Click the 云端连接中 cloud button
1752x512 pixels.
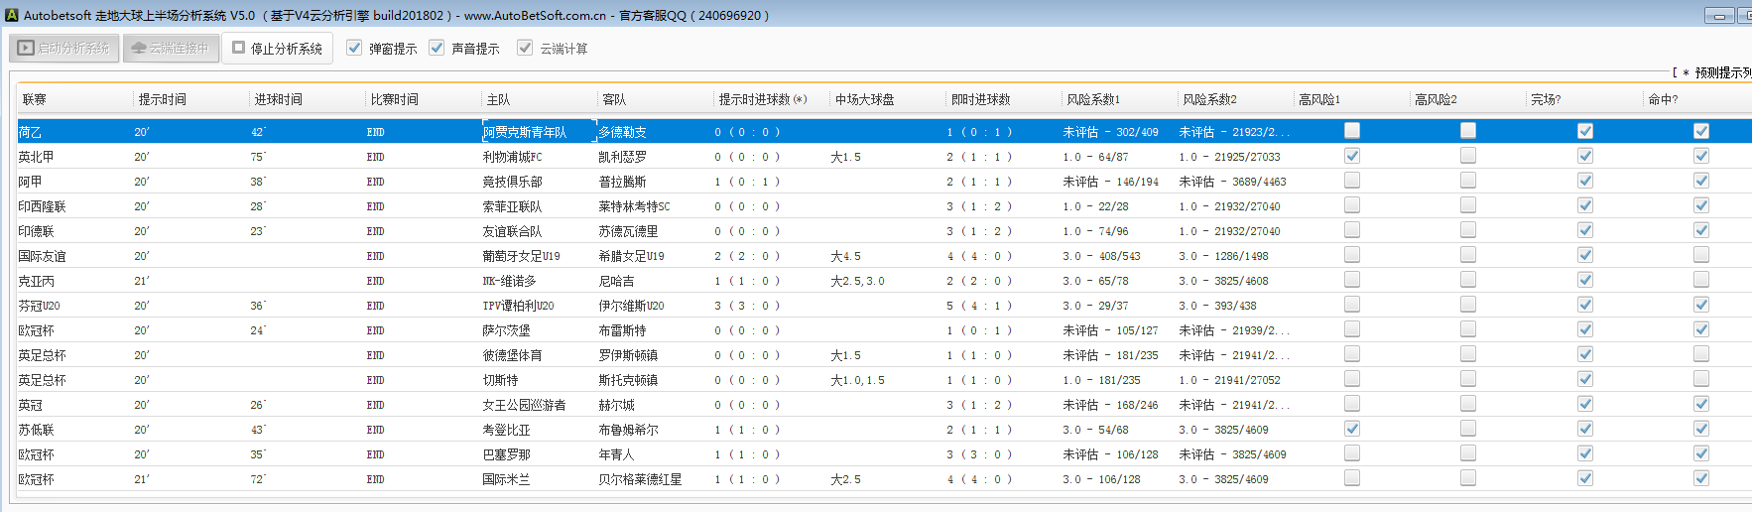[x=171, y=48]
